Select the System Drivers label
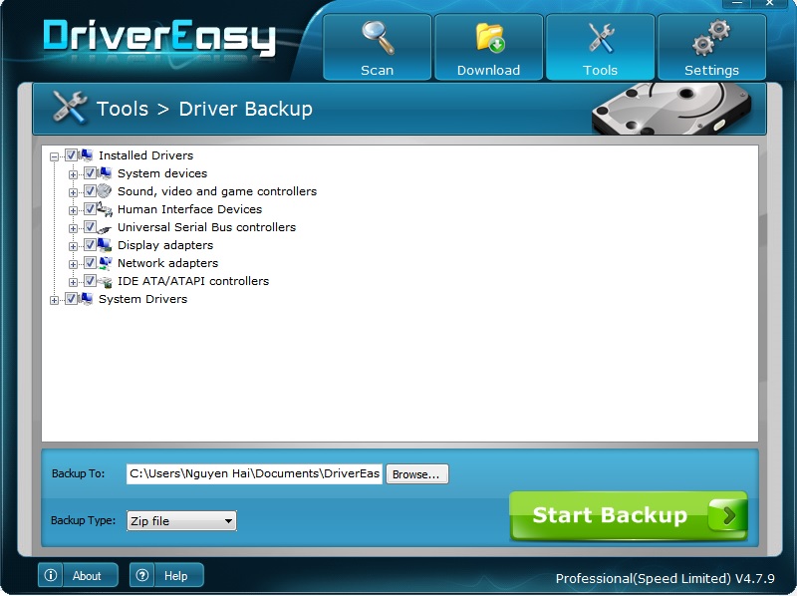The height and width of the screenshot is (596, 797). [x=142, y=299]
